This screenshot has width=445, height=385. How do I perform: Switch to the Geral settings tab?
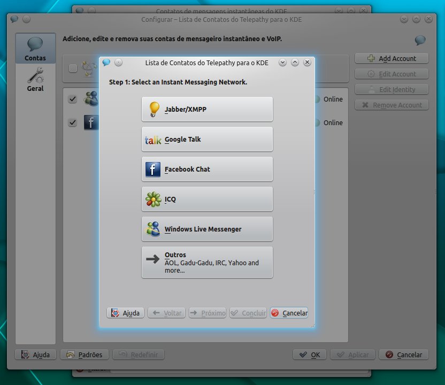(x=35, y=80)
